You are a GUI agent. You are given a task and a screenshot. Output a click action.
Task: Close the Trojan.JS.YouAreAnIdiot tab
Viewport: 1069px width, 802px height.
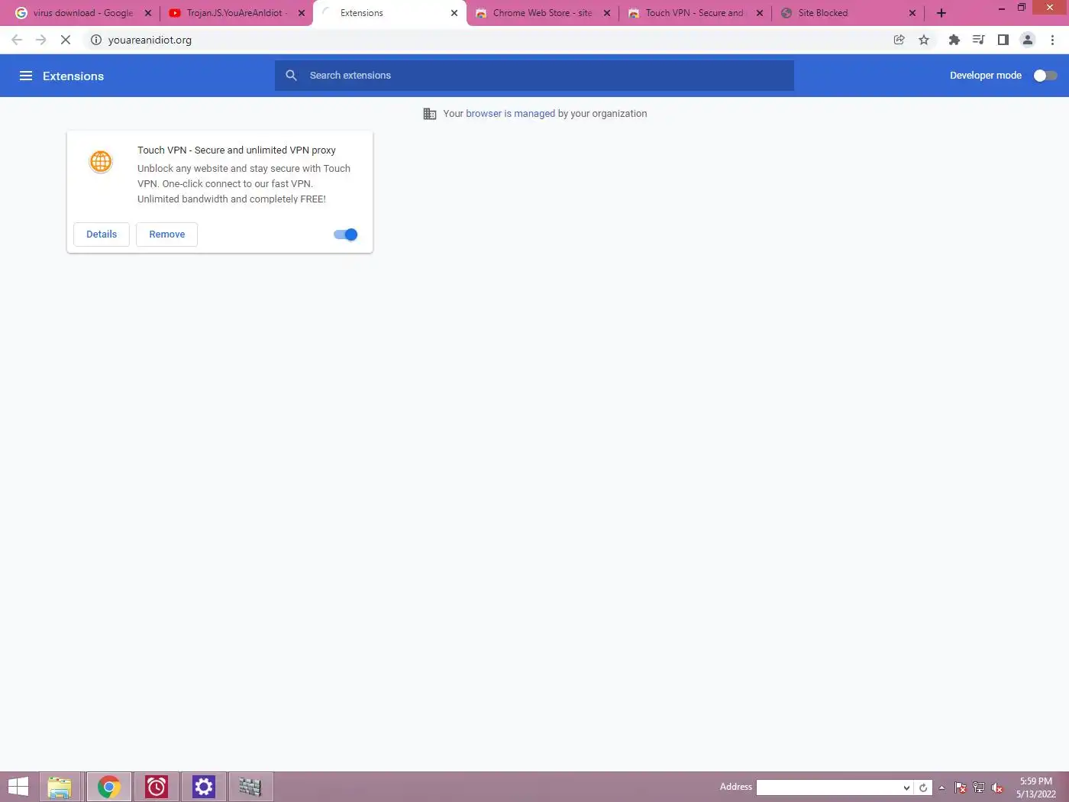coord(301,13)
